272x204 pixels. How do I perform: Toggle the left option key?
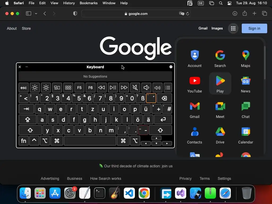[45, 141]
